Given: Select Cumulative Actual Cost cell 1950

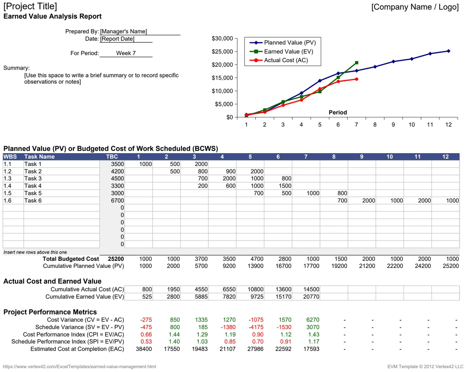Looking at the screenshot, I should (167, 289).
